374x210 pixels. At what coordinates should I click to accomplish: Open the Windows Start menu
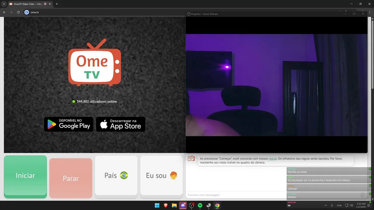point(157,205)
